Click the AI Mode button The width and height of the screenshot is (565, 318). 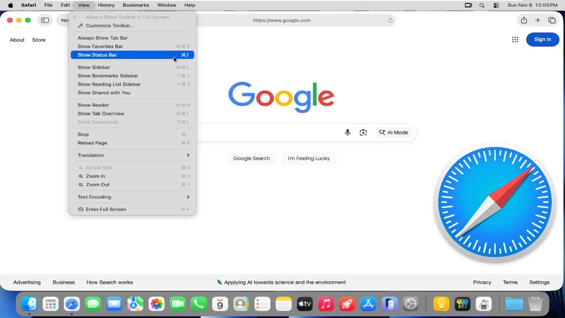coord(393,132)
